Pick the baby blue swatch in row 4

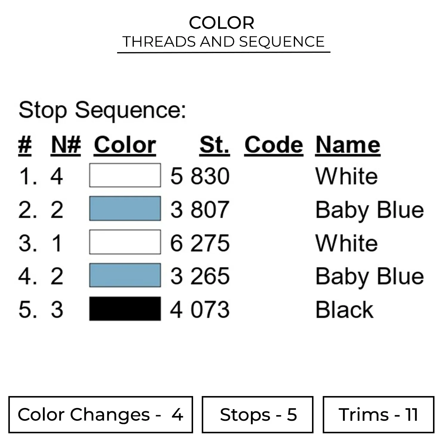click(x=125, y=275)
